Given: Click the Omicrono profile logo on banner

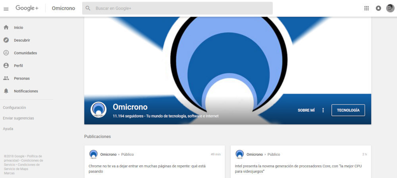Looking at the screenshot, I should [98, 110].
